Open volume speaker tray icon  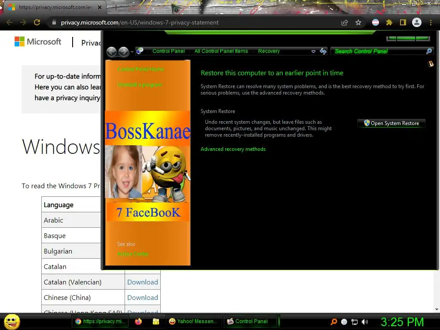click(x=364, y=322)
